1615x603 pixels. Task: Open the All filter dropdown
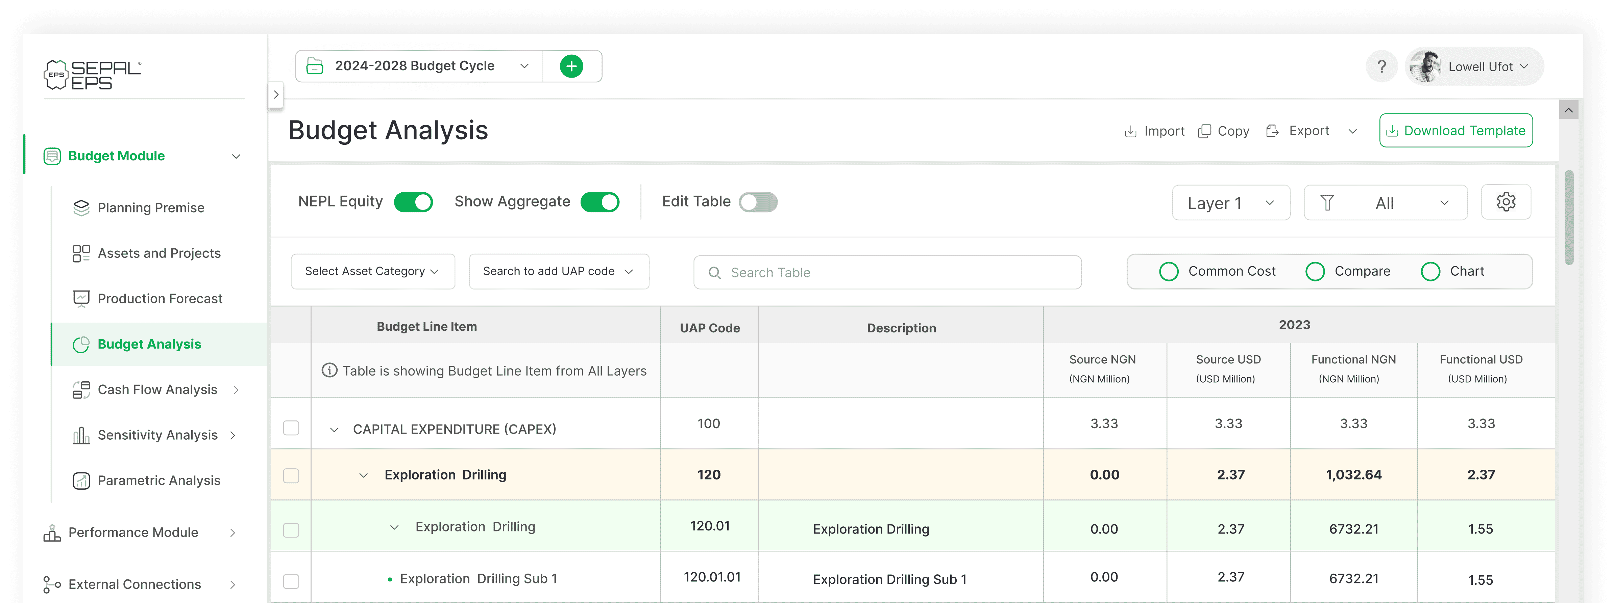point(1386,203)
